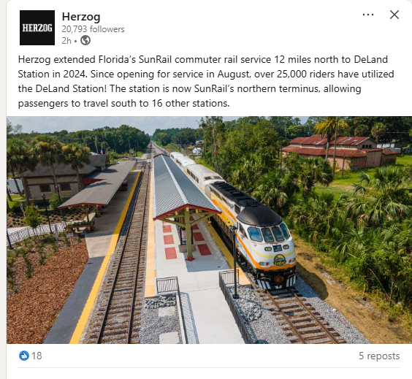Click the post text about SunRail service
Image resolution: width=412 pixels, height=379 pixels.
pos(206,81)
